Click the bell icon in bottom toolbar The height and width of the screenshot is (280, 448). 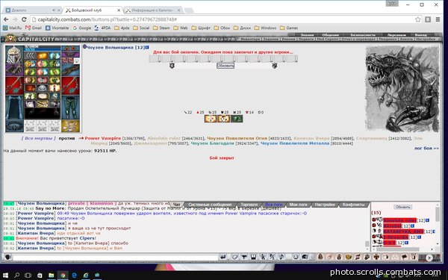click(320, 257)
